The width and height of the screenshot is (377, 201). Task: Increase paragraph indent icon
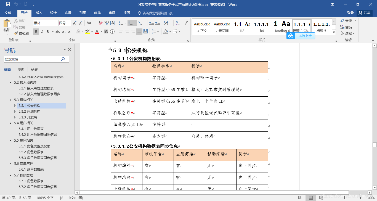coord(158,23)
